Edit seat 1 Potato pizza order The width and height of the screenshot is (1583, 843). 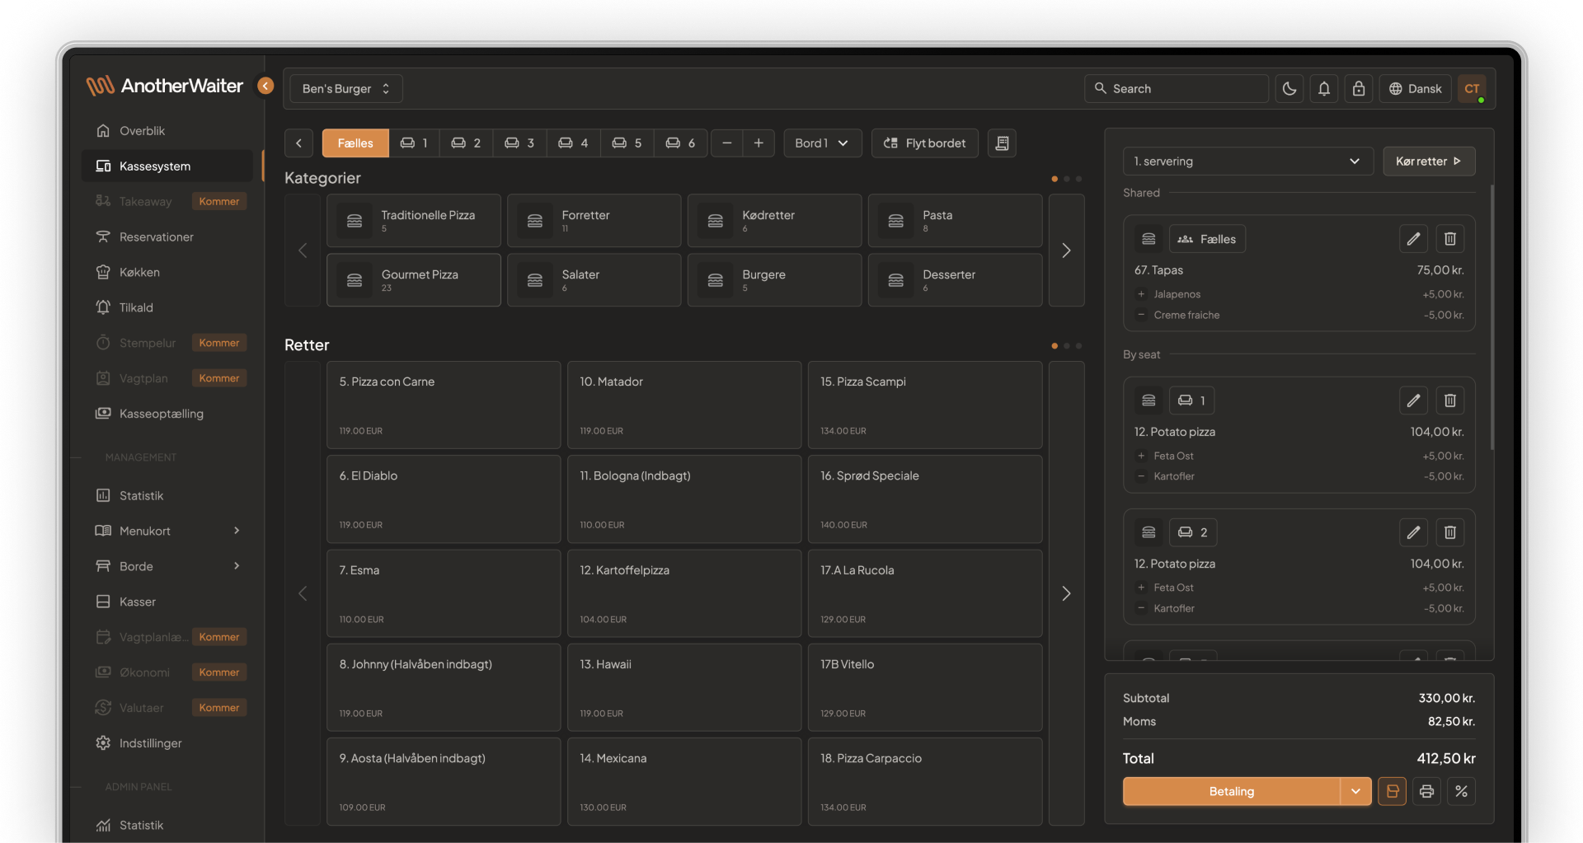(x=1413, y=400)
